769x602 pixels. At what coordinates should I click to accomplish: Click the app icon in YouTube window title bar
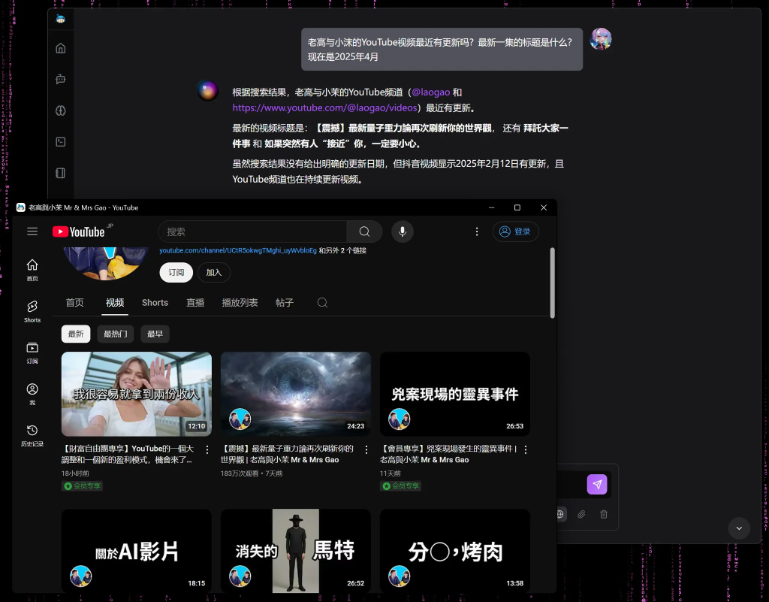tap(20, 207)
